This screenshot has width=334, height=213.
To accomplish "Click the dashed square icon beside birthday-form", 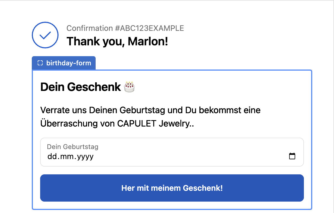I will [40, 63].
